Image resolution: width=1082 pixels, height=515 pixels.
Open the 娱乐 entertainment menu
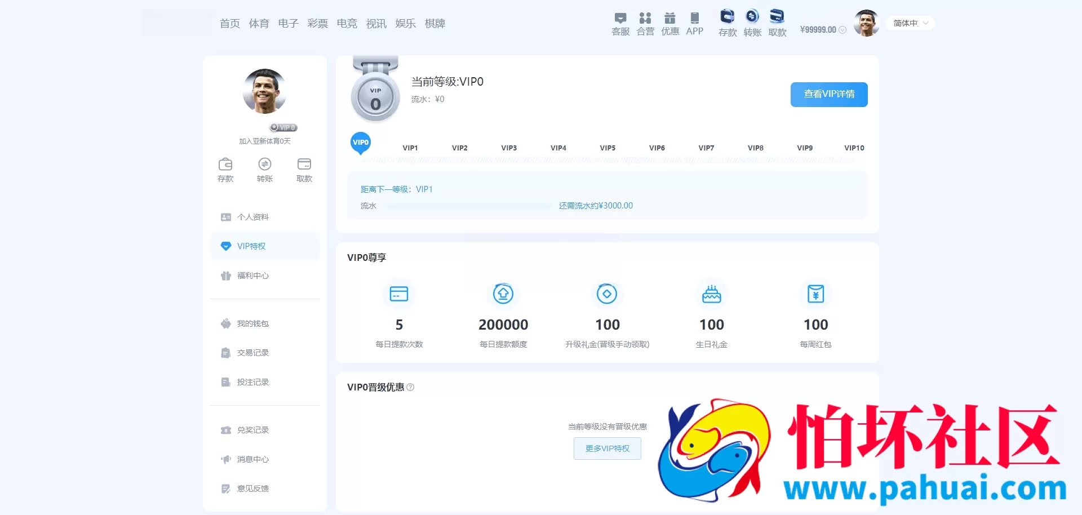coord(406,24)
